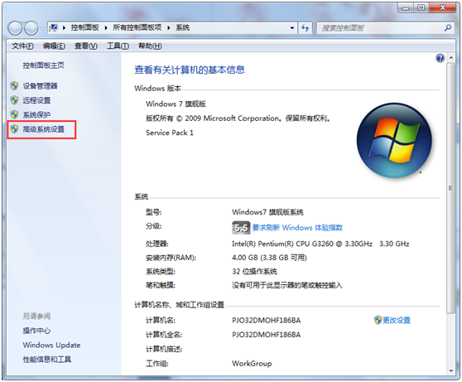Open the 编辑(E) menu
This screenshot has height=382, width=462.
pyautogui.click(x=54, y=46)
